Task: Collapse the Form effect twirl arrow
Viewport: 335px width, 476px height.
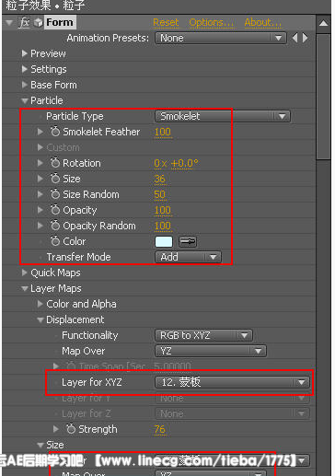Action: pyautogui.click(x=9, y=23)
